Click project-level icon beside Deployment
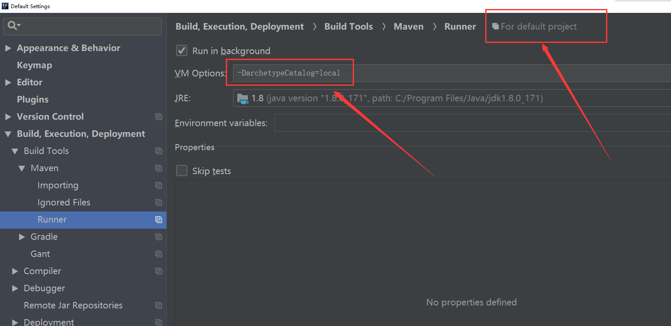The image size is (671, 326). tap(159, 322)
